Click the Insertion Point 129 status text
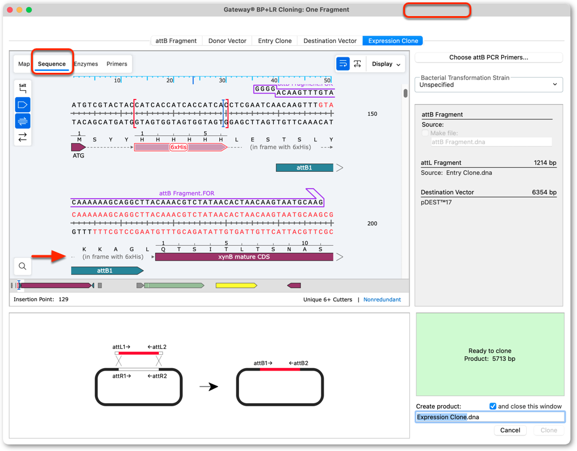Screen dimensions: 577x451 click(41, 299)
